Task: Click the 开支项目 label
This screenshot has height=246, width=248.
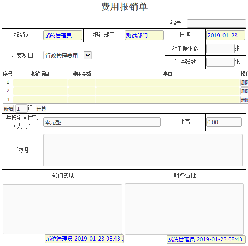Action: [22, 55]
